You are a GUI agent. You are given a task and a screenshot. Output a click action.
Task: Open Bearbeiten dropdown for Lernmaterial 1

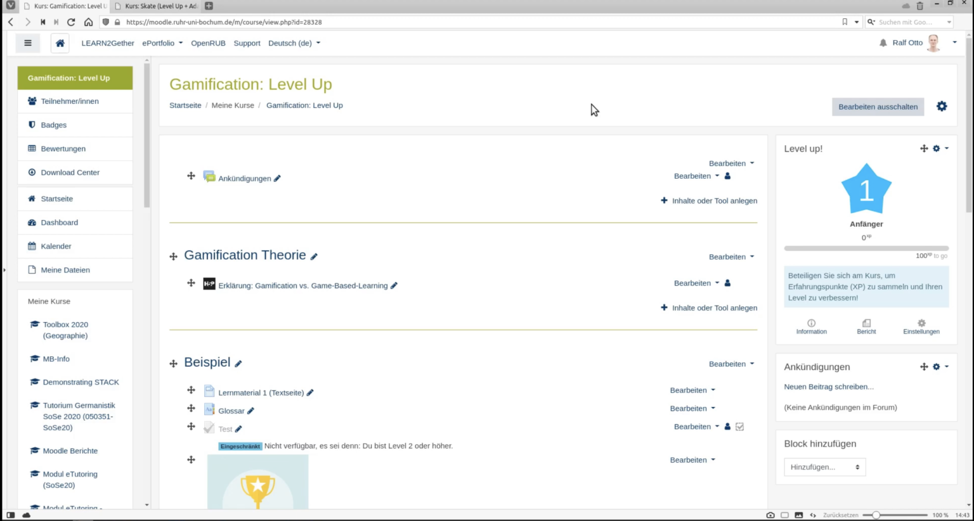pyautogui.click(x=692, y=390)
